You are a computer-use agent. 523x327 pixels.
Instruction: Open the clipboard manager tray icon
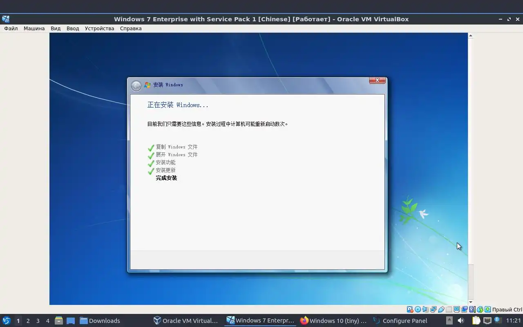476,320
